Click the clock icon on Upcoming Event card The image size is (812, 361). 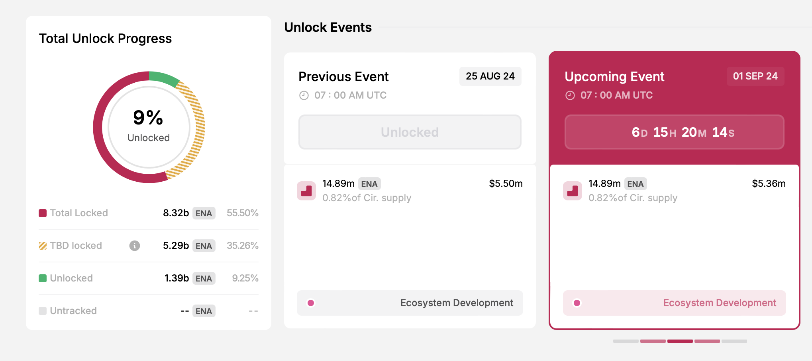tap(570, 95)
